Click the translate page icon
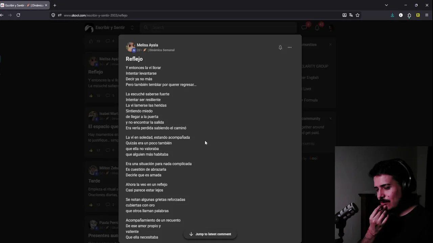Image resolution: width=433 pixels, height=243 pixels. click(x=351, y=15)
